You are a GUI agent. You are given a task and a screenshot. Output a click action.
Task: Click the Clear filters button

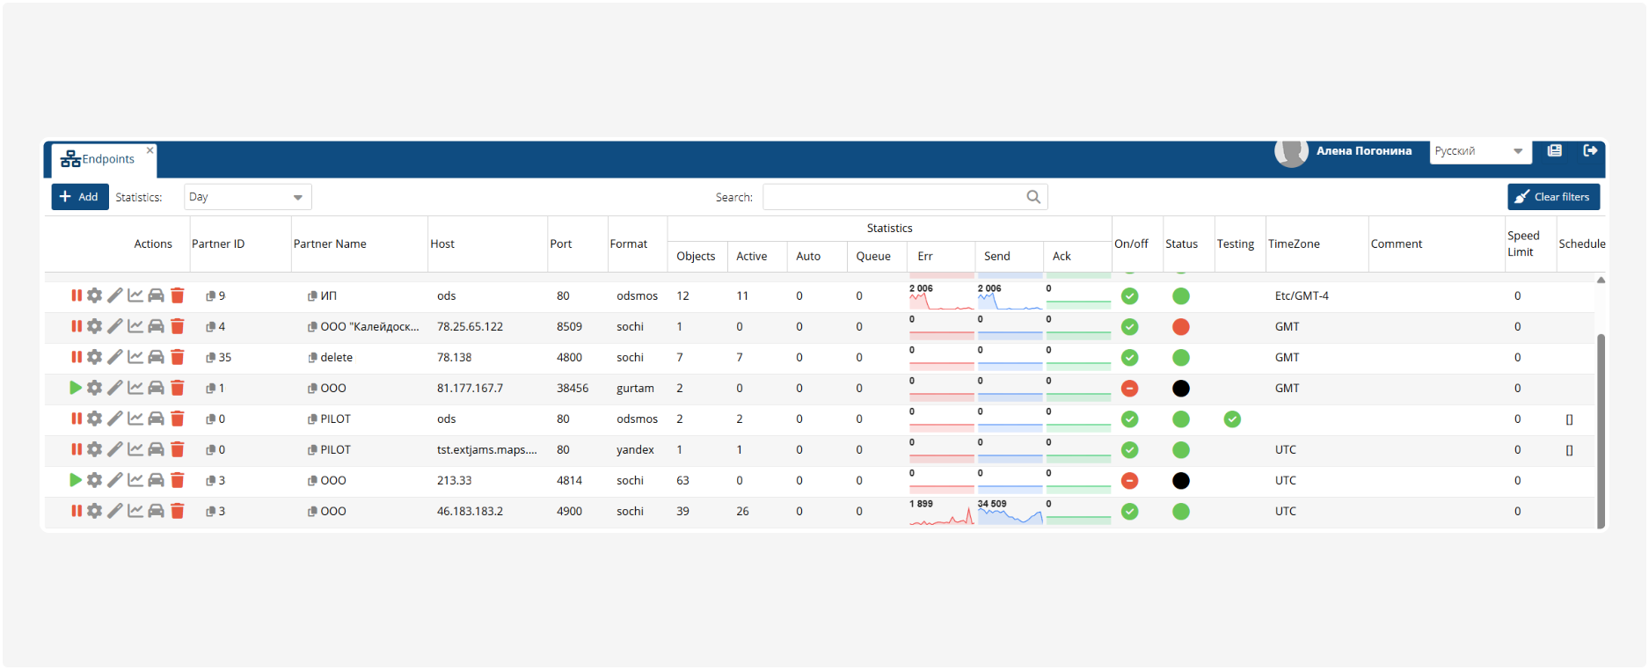tap(1553, 197)
